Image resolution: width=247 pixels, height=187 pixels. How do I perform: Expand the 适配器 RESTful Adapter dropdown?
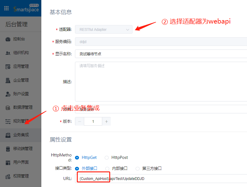(104, 30)
